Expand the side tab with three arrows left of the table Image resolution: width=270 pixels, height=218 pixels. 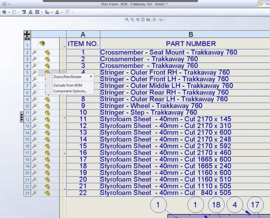pos(22,117)
